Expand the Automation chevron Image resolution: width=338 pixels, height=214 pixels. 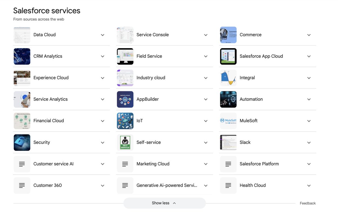click(309, 99)
